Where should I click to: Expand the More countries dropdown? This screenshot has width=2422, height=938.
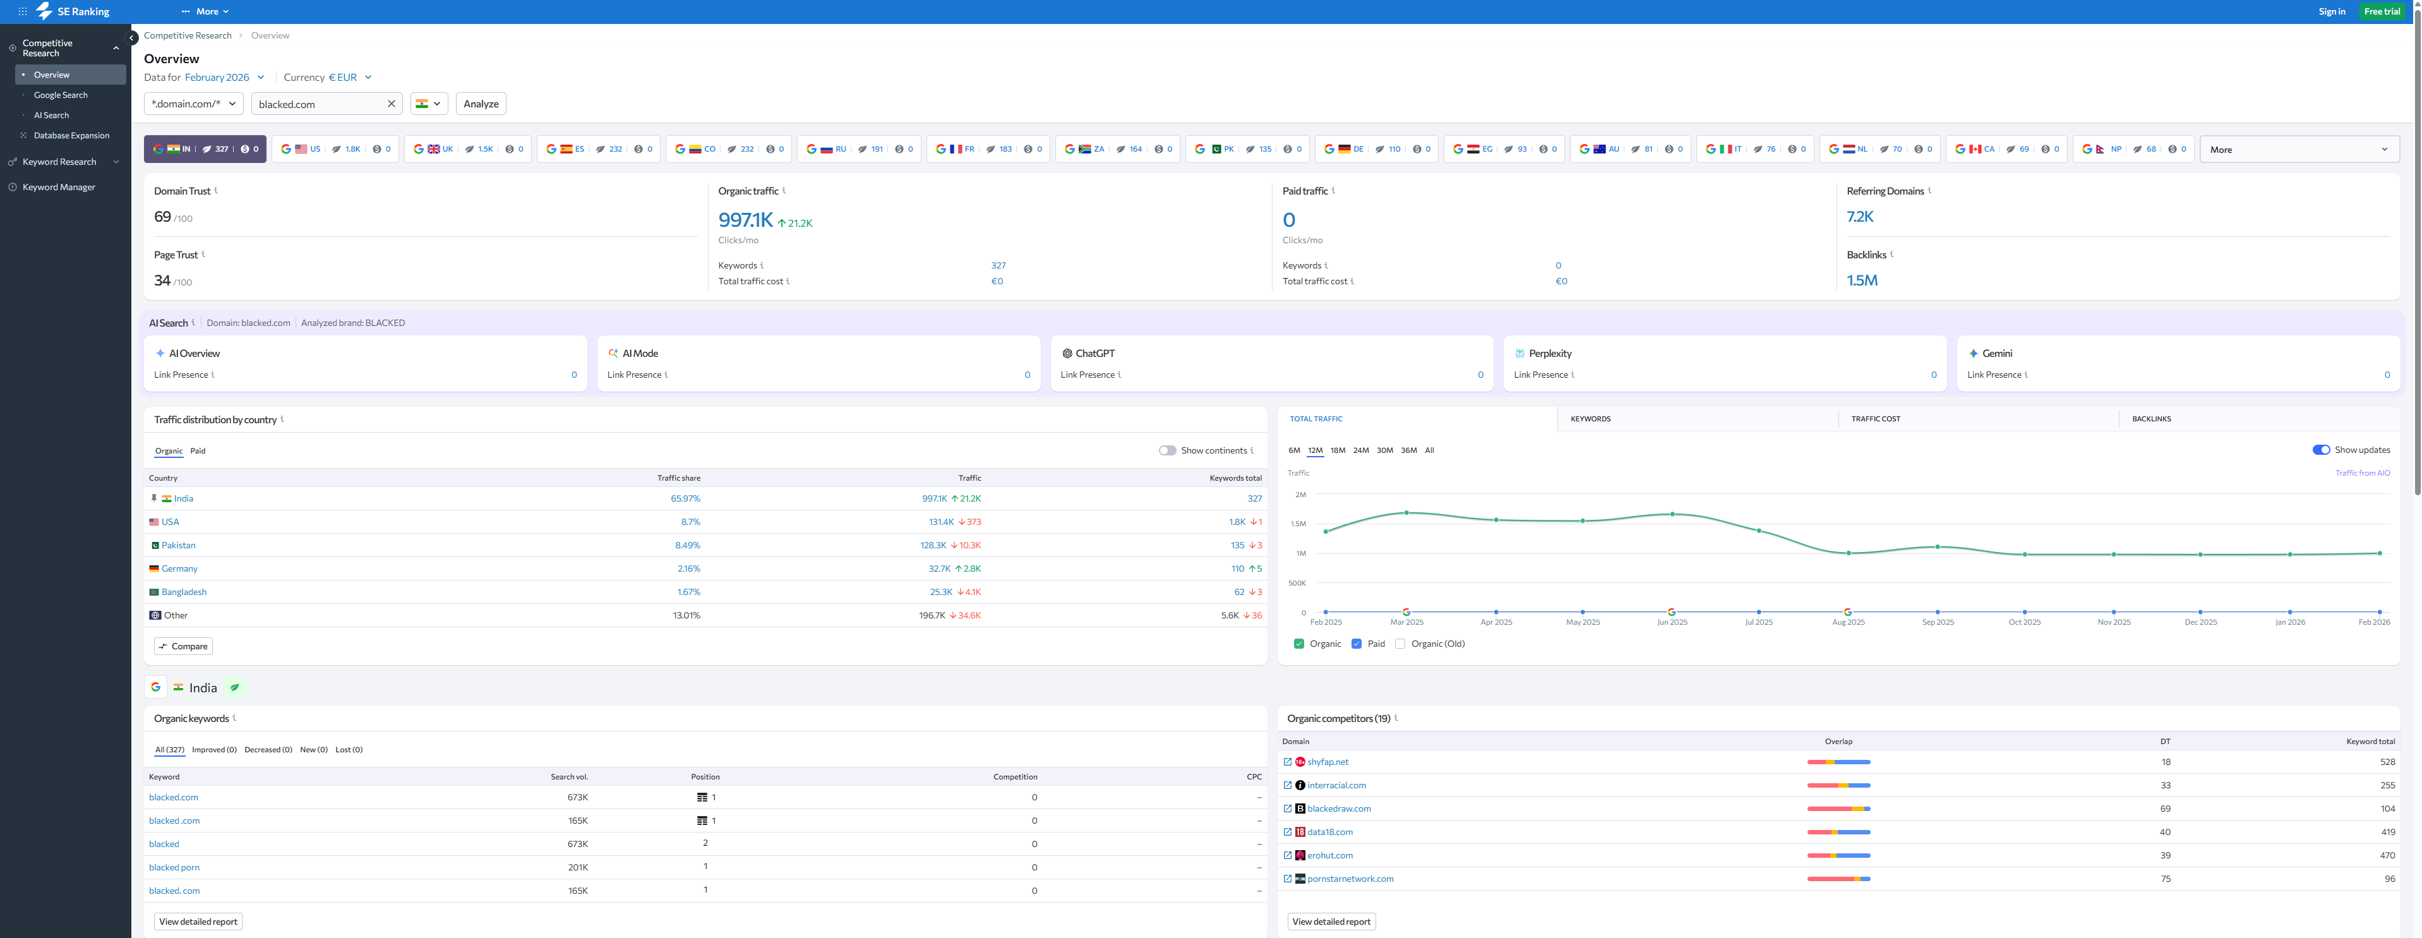2298,150
